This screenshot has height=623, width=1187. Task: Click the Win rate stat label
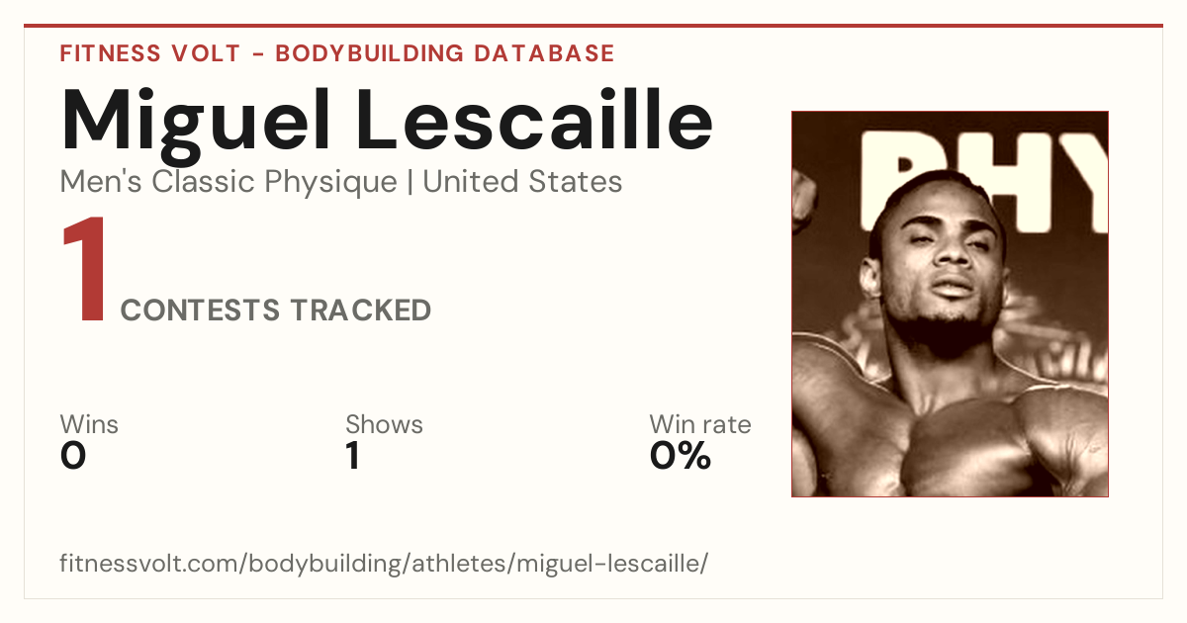[700, 424]
